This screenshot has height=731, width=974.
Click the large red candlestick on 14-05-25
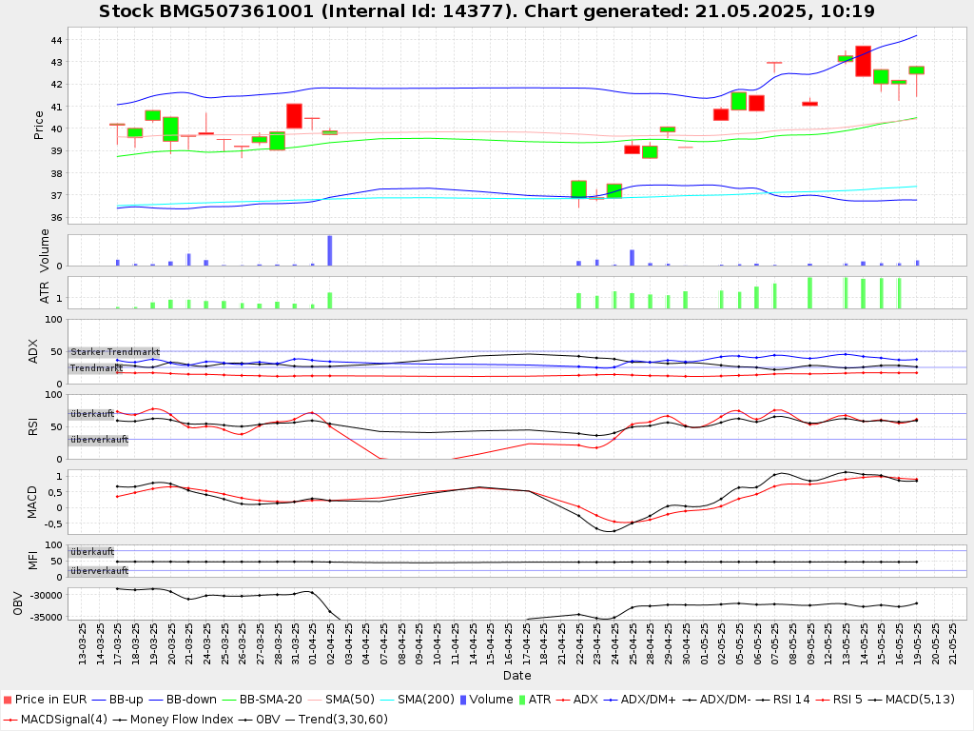(864, 61)
